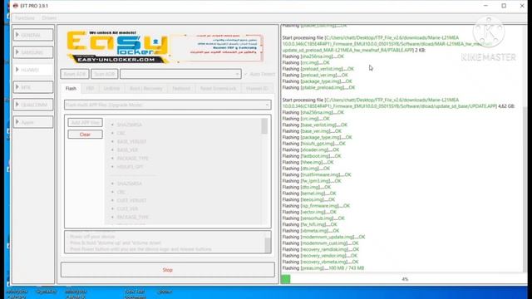Click the "4%" progress label

405,279
